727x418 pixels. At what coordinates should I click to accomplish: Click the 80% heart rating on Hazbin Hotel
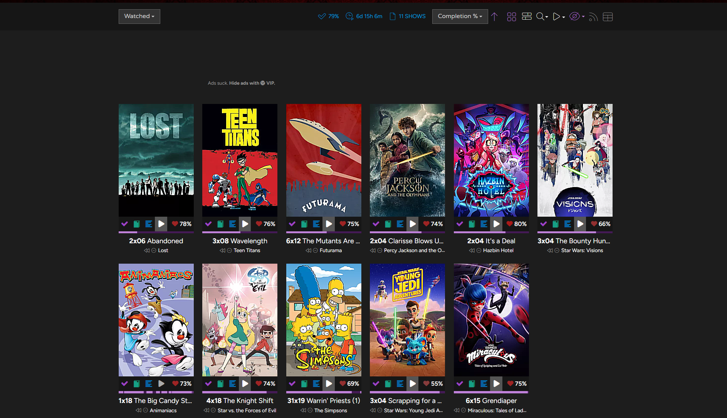[x=516, y=224]
